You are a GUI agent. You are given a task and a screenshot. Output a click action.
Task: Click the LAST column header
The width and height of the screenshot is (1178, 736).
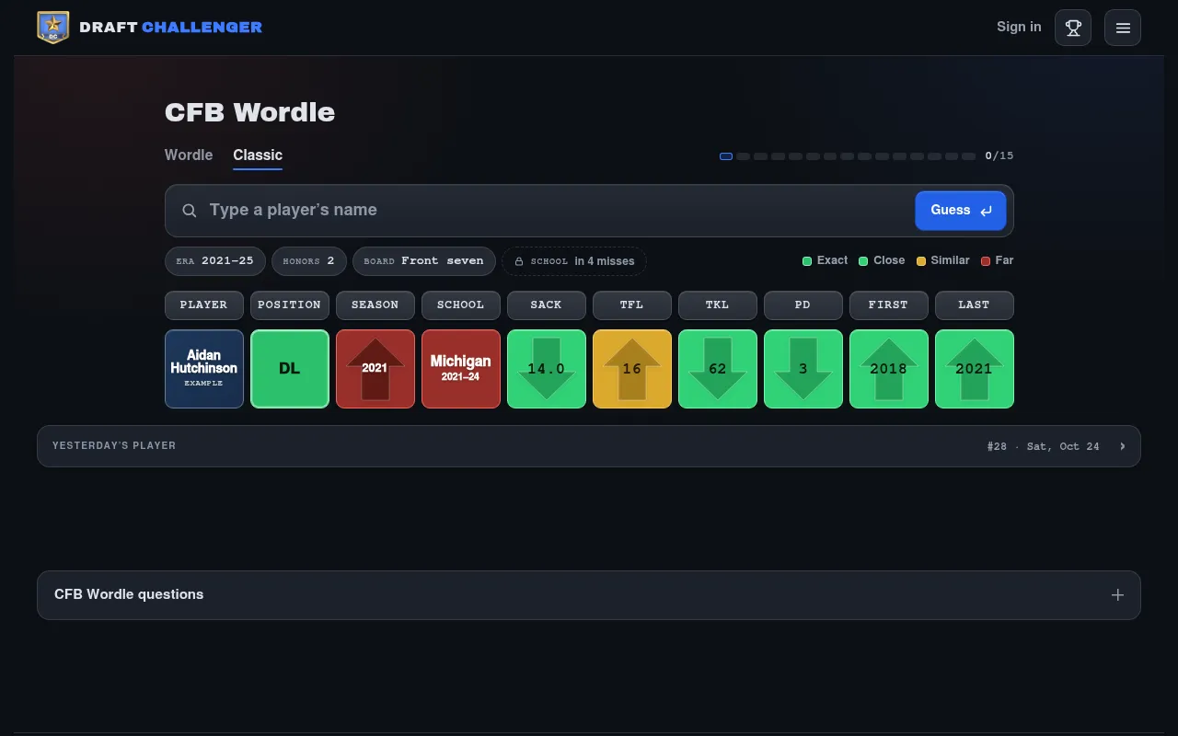(x=975, y=305)
